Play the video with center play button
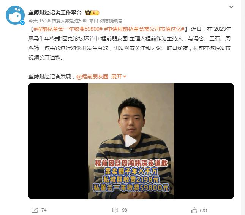Image resolution: width=245 pixels, height=215 pixels. [131, 141]
